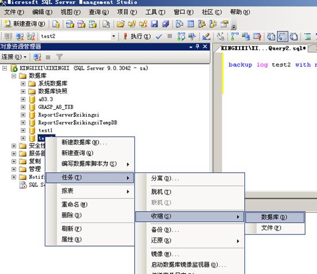317x274 pixels.
Task: Click the Database Engine Query icon
Action: (x=56, y=24)
